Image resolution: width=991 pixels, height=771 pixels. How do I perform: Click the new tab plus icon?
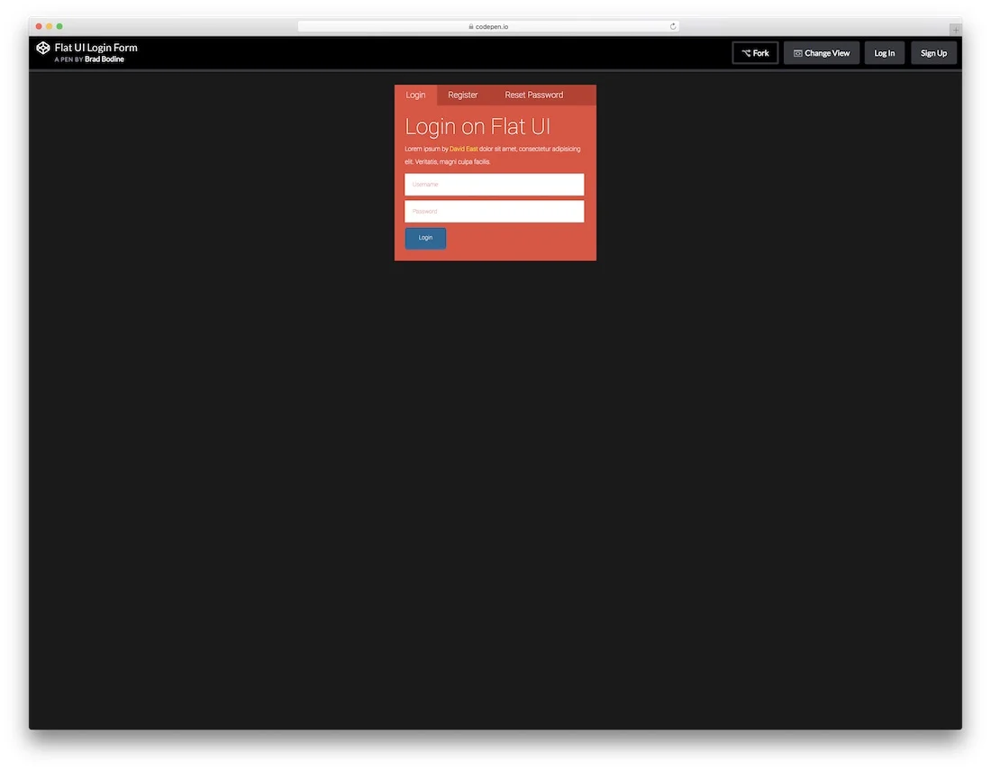(958, 28)
